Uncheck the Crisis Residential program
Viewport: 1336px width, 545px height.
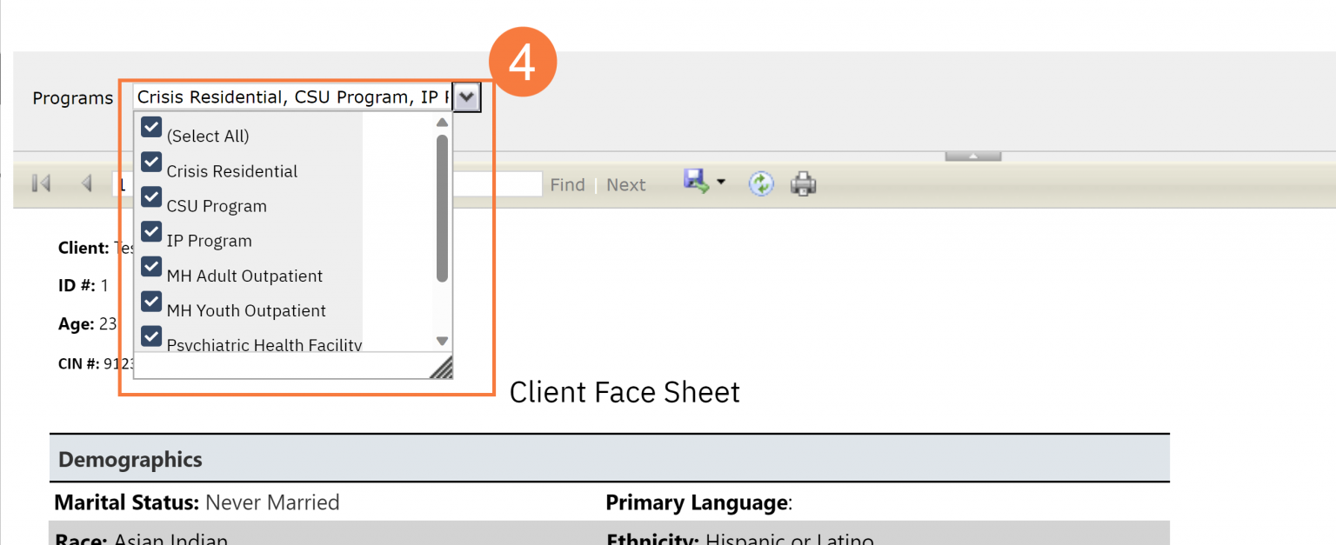point(151,162)
